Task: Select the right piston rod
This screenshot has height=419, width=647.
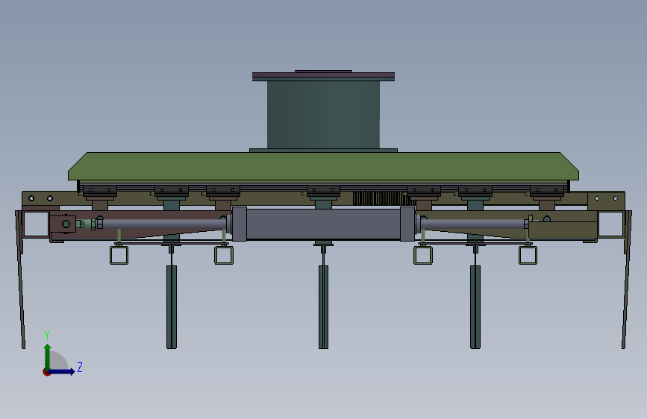Action: (x=473, y=224)
